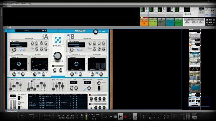
Task: Open the Options menu
Action: pos(17,4)
